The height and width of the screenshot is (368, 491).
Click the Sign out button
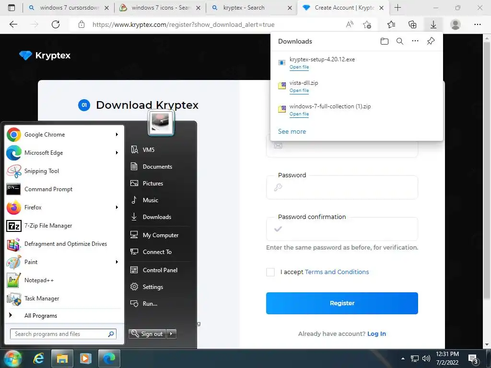[147, 334]
